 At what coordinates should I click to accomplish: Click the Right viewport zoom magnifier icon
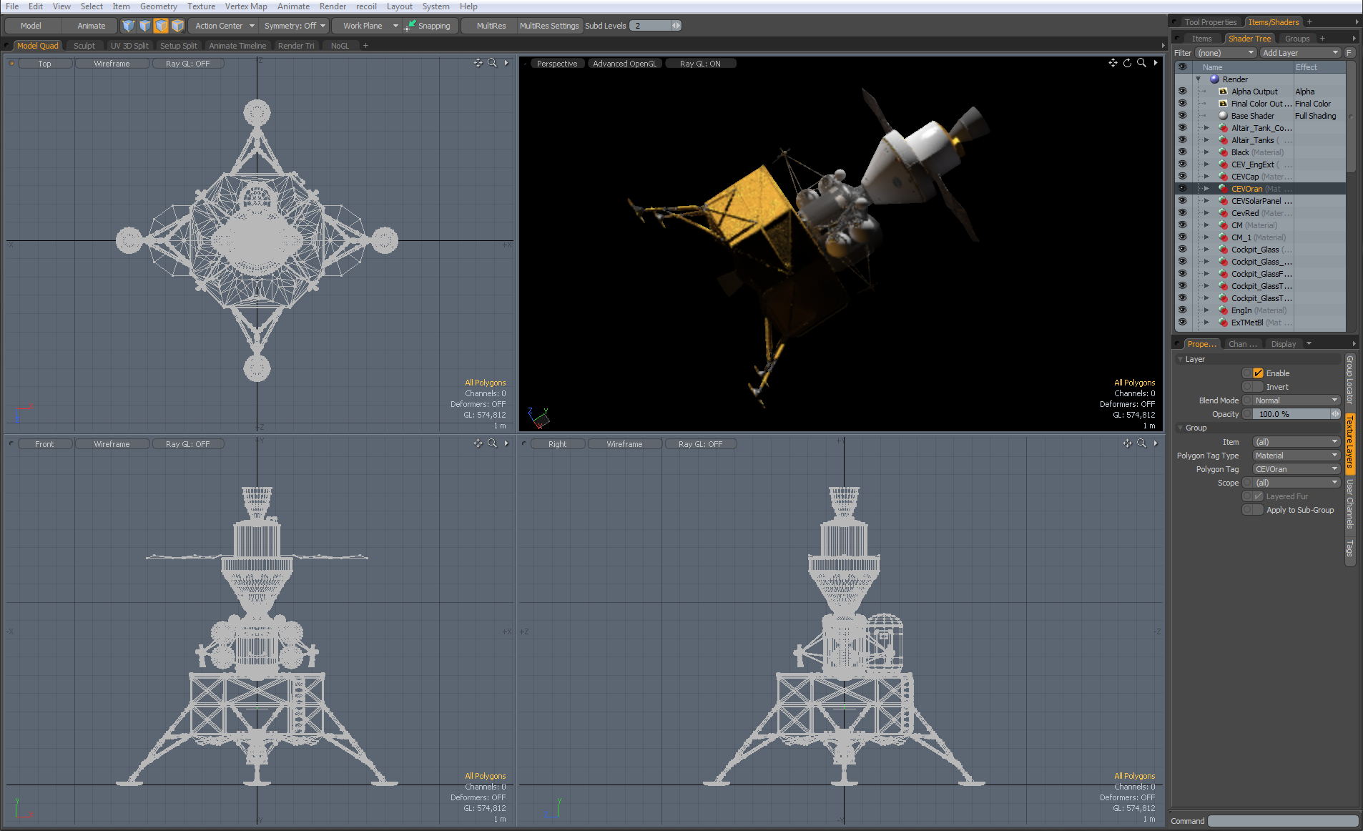pyautogui.click(x=1141, y=443)
